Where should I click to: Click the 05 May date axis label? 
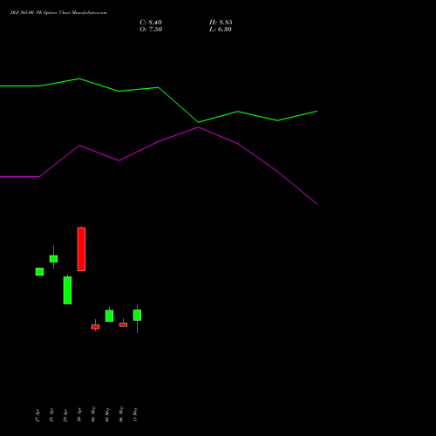tap(107, 414)
